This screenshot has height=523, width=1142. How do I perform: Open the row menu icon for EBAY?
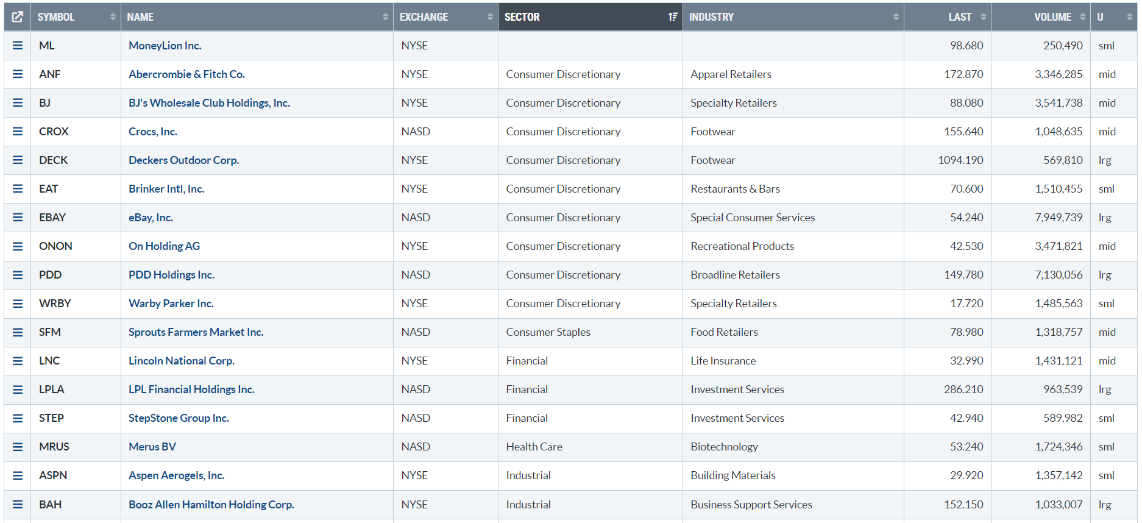[x=18, y=218]
